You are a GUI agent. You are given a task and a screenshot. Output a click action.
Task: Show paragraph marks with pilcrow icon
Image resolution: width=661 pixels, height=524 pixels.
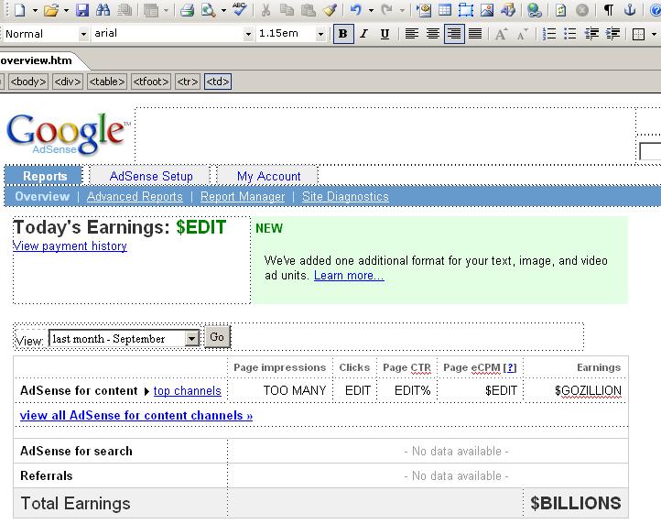pos(608,10)
